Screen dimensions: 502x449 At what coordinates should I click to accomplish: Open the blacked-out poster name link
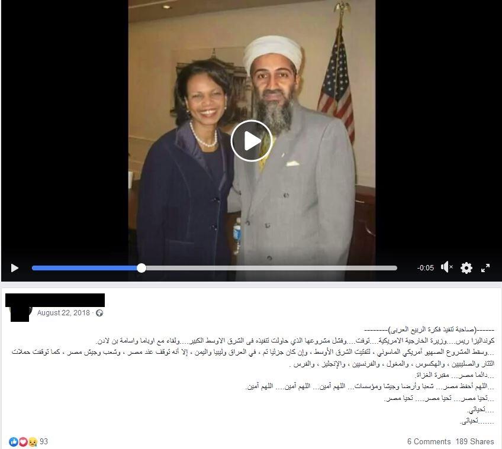click(x=55, y=300)
